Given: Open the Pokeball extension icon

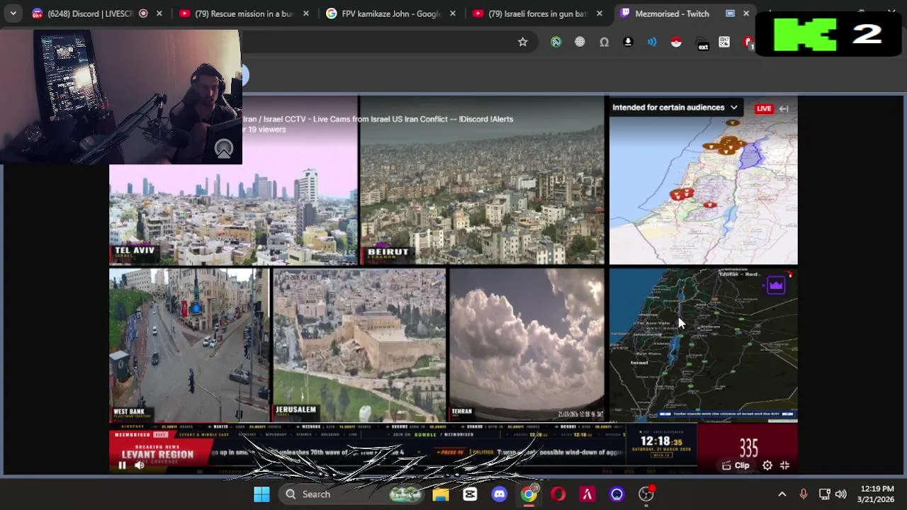Looking at the screenshot, I should click(676, 42).
